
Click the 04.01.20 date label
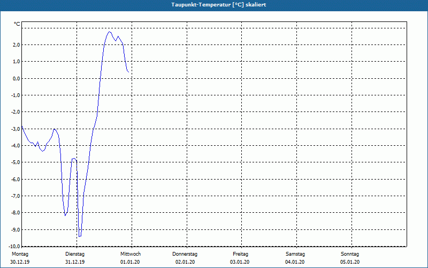(295, 262)
